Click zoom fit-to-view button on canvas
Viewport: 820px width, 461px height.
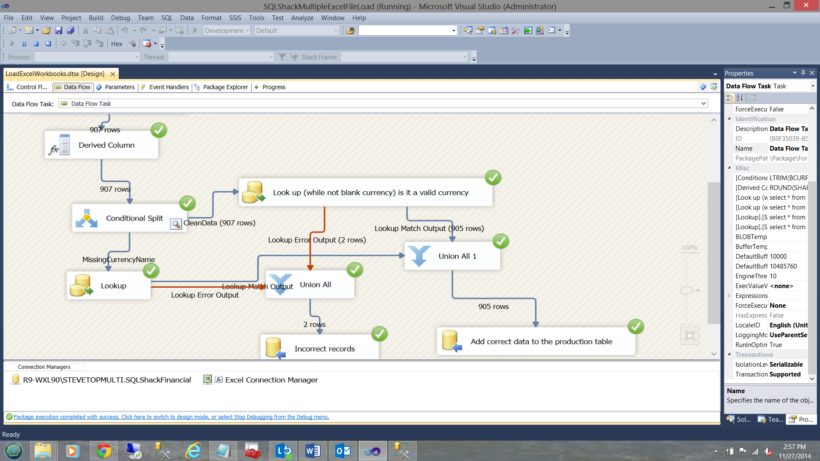[689, 336]
